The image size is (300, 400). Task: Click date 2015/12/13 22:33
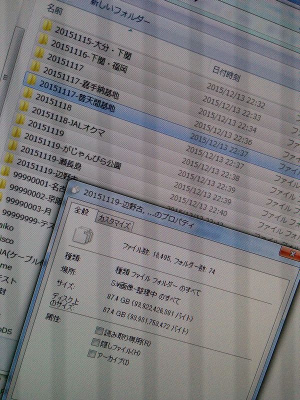pyautogui.click(x=231, y=108)
